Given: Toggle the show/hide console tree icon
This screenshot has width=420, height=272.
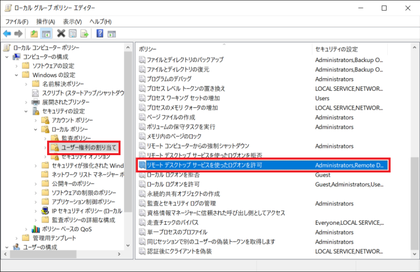Looking at the screenshot, I should (x=46, y=34).
